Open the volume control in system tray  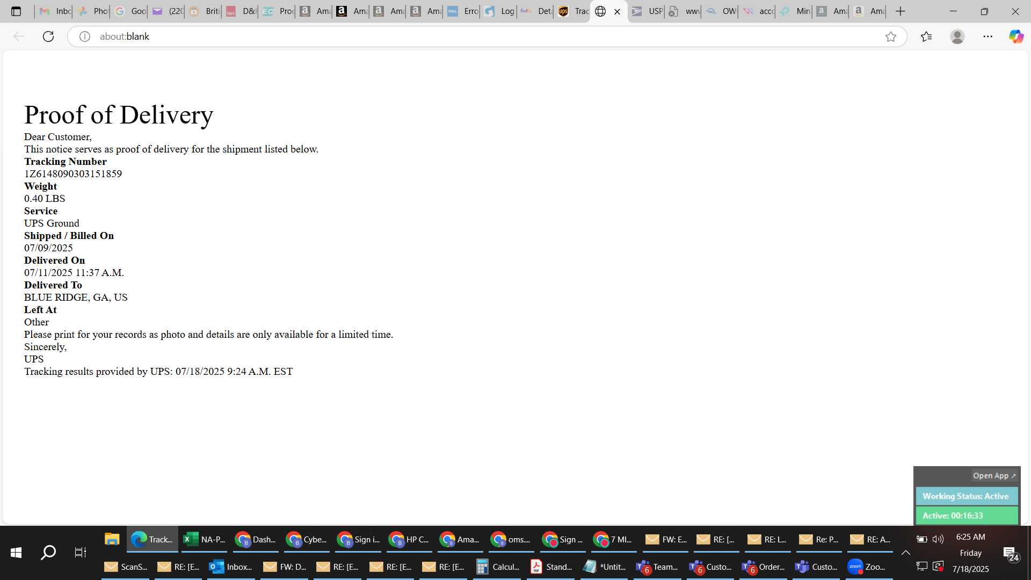click(938, 539)
